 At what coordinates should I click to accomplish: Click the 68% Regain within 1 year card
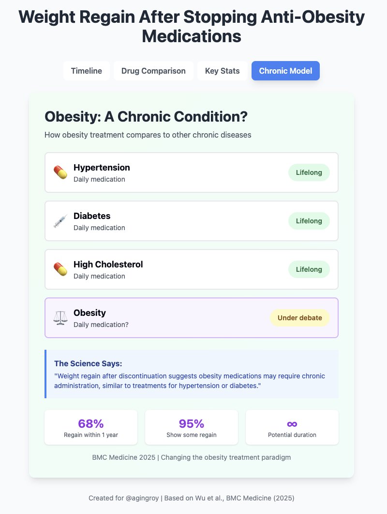[x=91, y=427]
